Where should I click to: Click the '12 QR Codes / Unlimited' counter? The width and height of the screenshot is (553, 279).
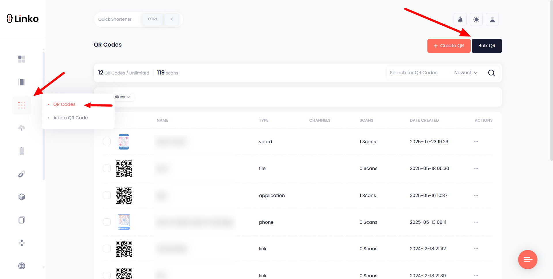coord(124,73)
